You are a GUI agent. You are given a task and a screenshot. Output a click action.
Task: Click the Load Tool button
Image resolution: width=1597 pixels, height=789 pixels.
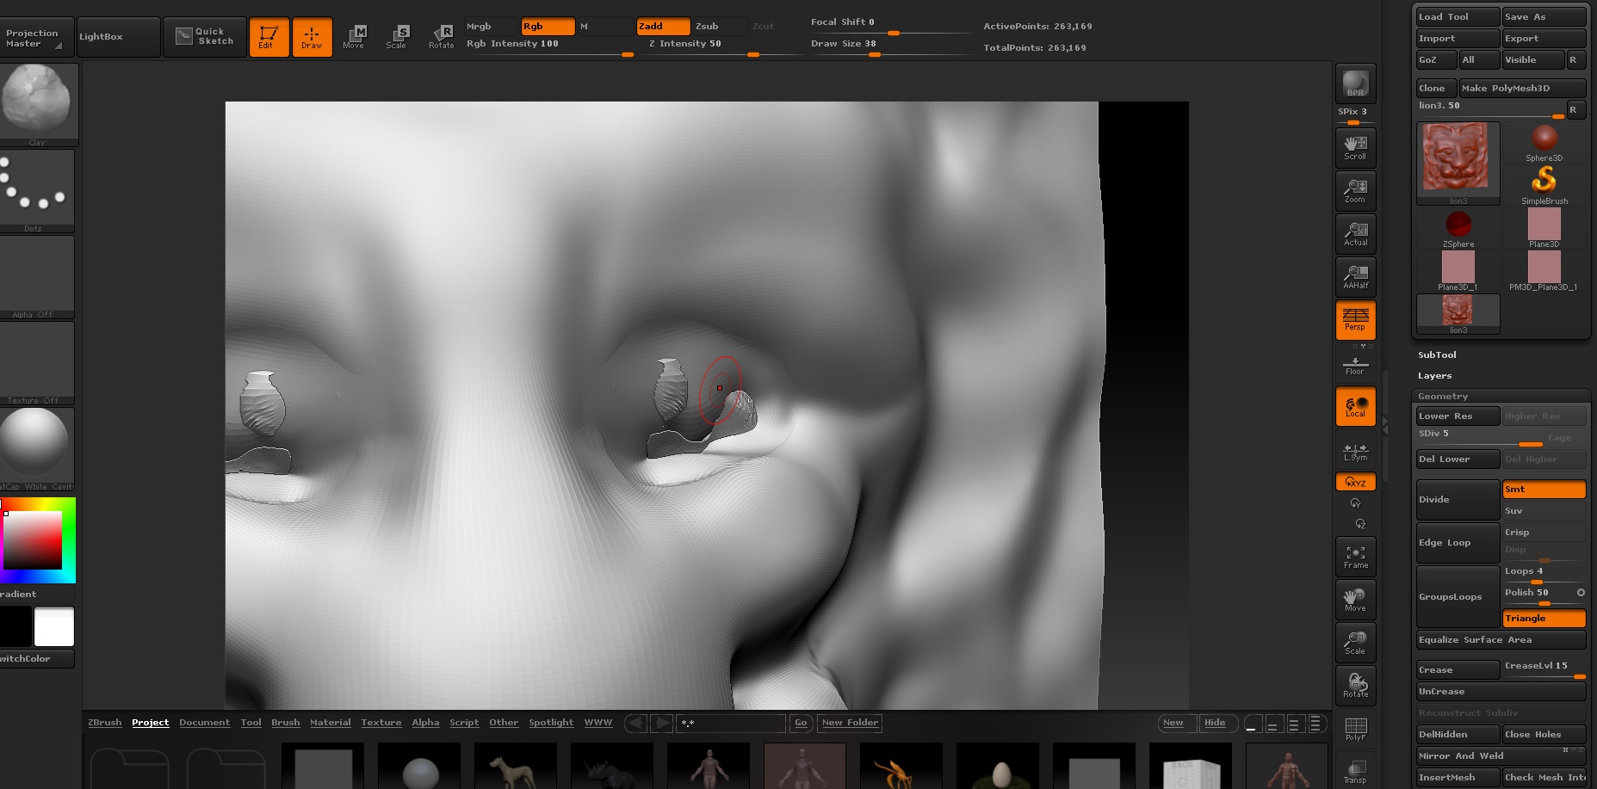click(1458, 17)
